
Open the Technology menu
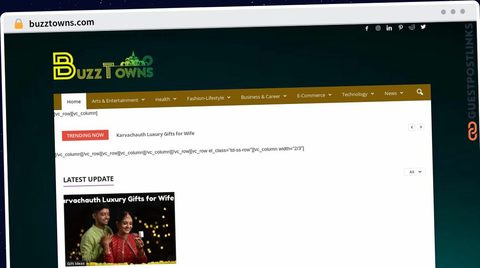pos(358,94)
